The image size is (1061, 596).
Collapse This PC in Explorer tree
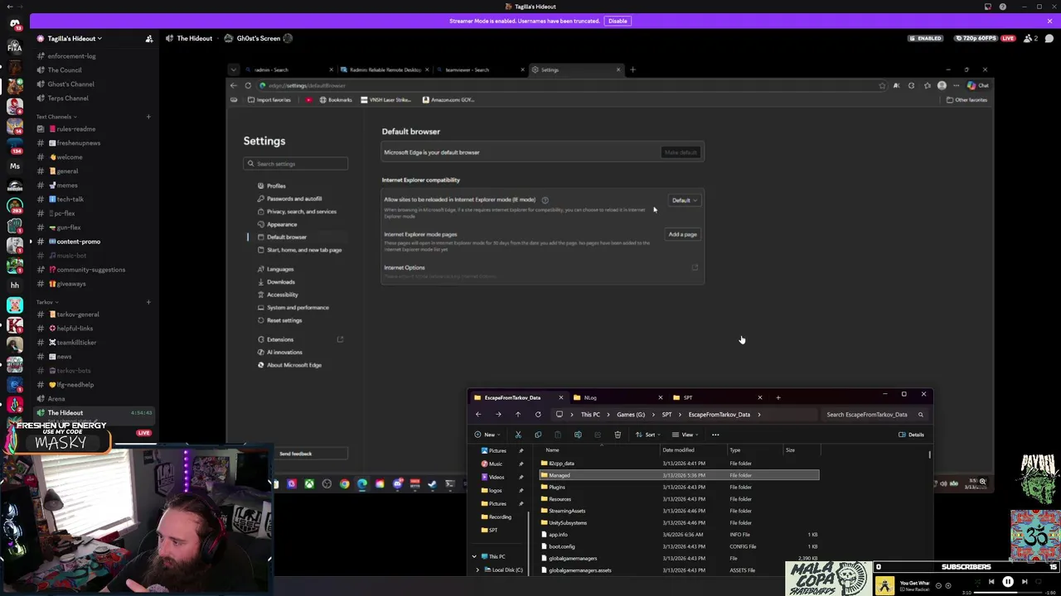[x=474, y=557]
